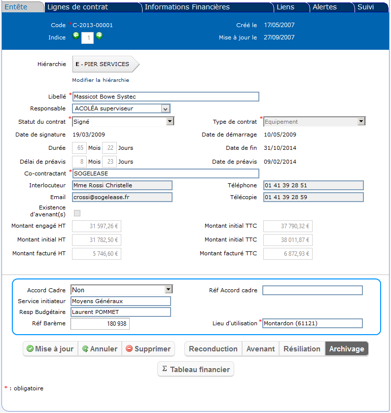Screen dimensions: 391x413
Task: Toggle the Existence d'avenant(s) checkbox
Action: (x=77, y=213)
